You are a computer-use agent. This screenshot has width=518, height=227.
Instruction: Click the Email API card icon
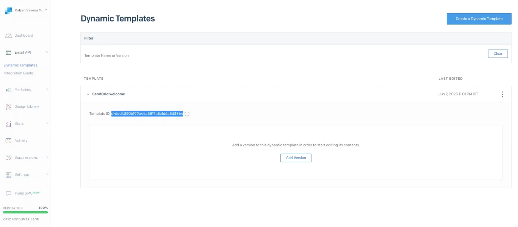pos(8,53)
